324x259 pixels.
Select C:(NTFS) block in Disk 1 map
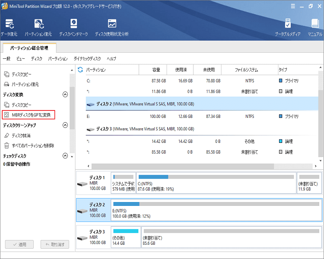point(216,183)
